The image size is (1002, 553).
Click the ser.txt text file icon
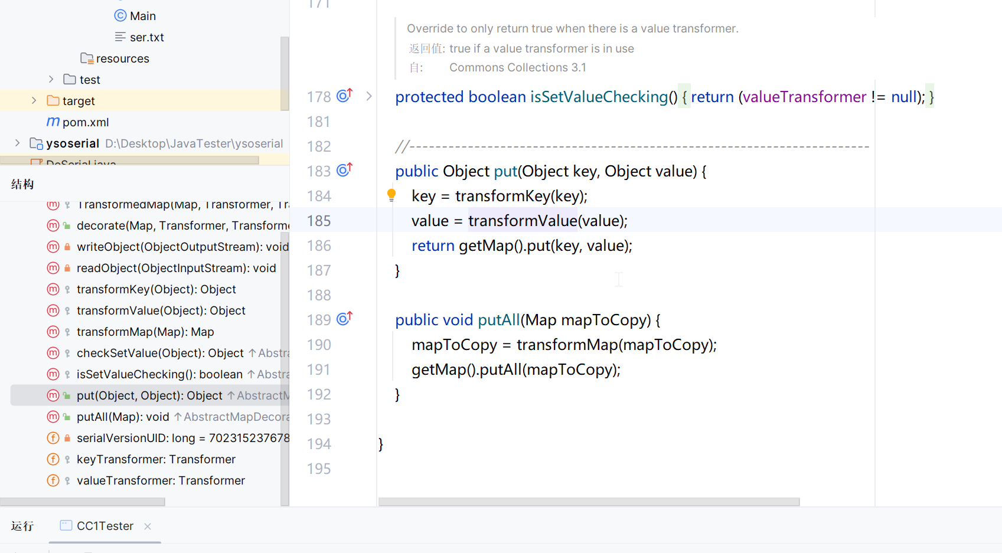coord(120,37)
